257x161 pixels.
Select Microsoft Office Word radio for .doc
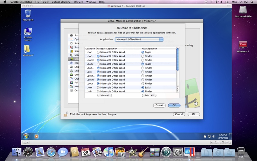click(98, 52)
